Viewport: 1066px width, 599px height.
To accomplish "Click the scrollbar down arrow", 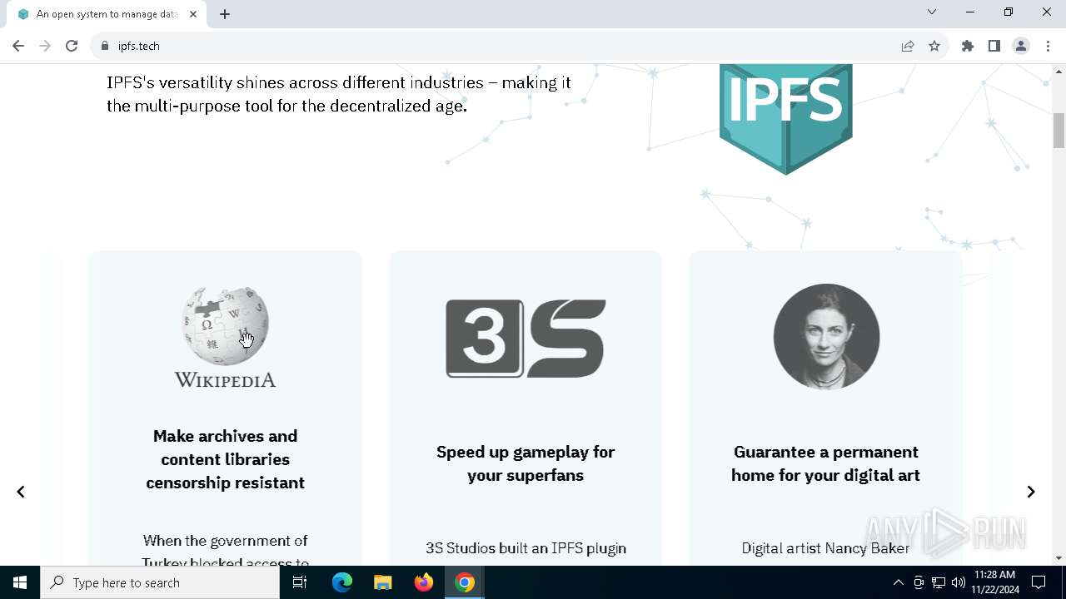I will coord(1059,558).
